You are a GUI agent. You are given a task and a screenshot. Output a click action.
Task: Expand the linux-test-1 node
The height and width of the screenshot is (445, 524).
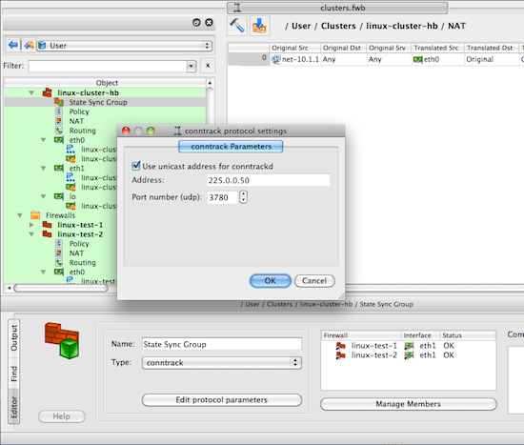click(31, 225)
